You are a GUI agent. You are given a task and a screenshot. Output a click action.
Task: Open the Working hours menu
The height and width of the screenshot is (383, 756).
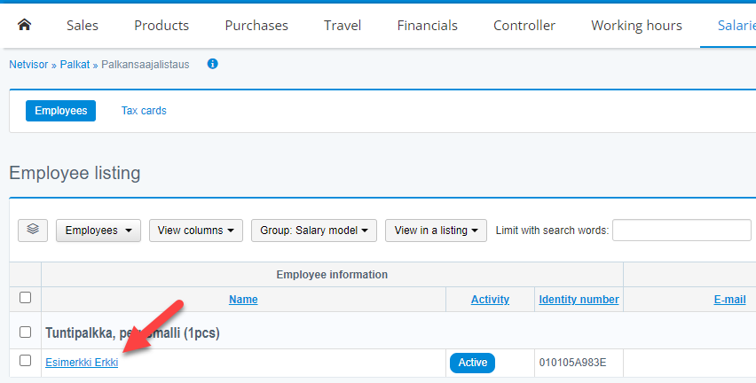[636, 25]
